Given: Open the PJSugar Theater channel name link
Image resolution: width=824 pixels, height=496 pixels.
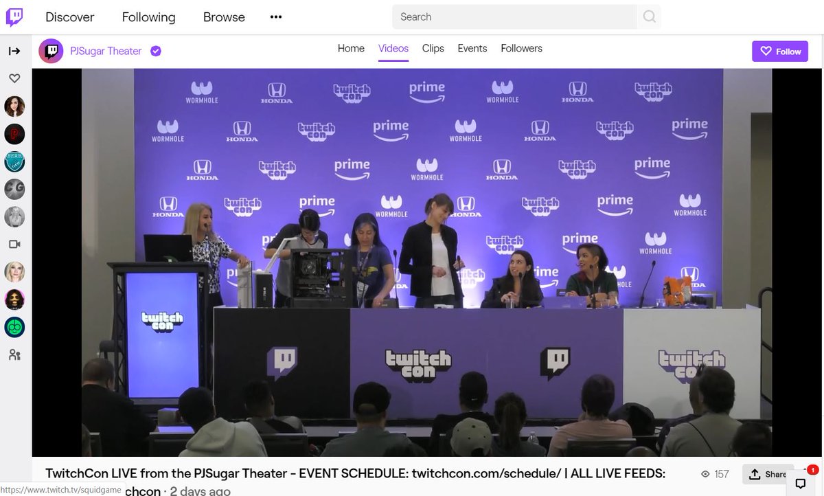Looking at the screenshot, I should click(x=106, y=51).
